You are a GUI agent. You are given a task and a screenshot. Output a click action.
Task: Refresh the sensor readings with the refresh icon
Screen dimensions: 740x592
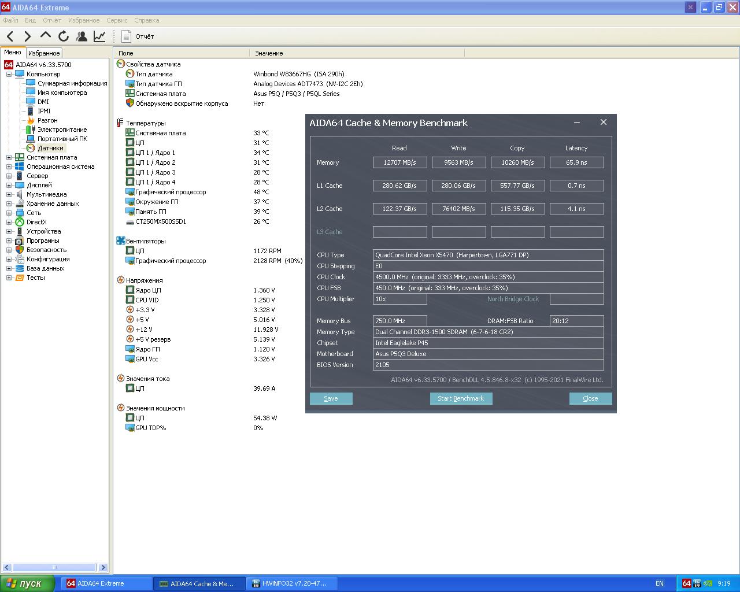pyautogui.click(x=64, y=36)
